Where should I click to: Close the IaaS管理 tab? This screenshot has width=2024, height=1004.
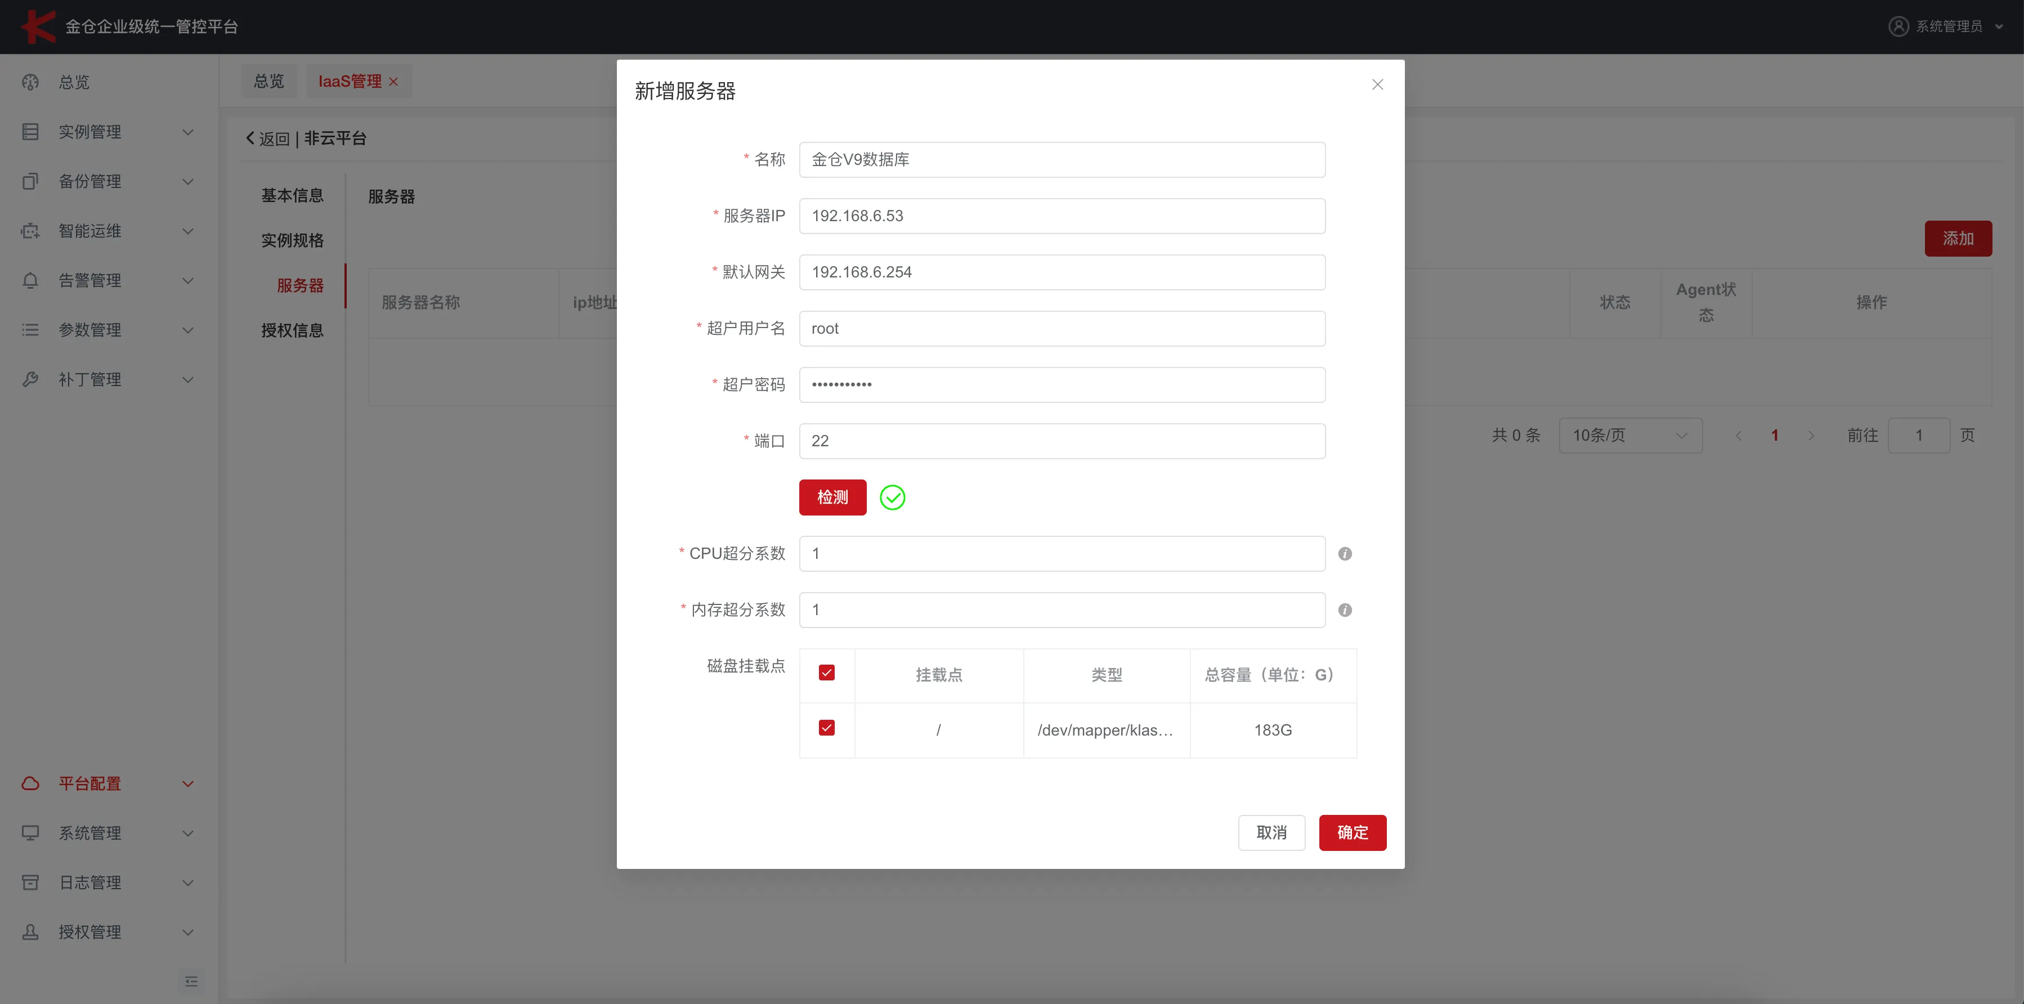(395, 81)
